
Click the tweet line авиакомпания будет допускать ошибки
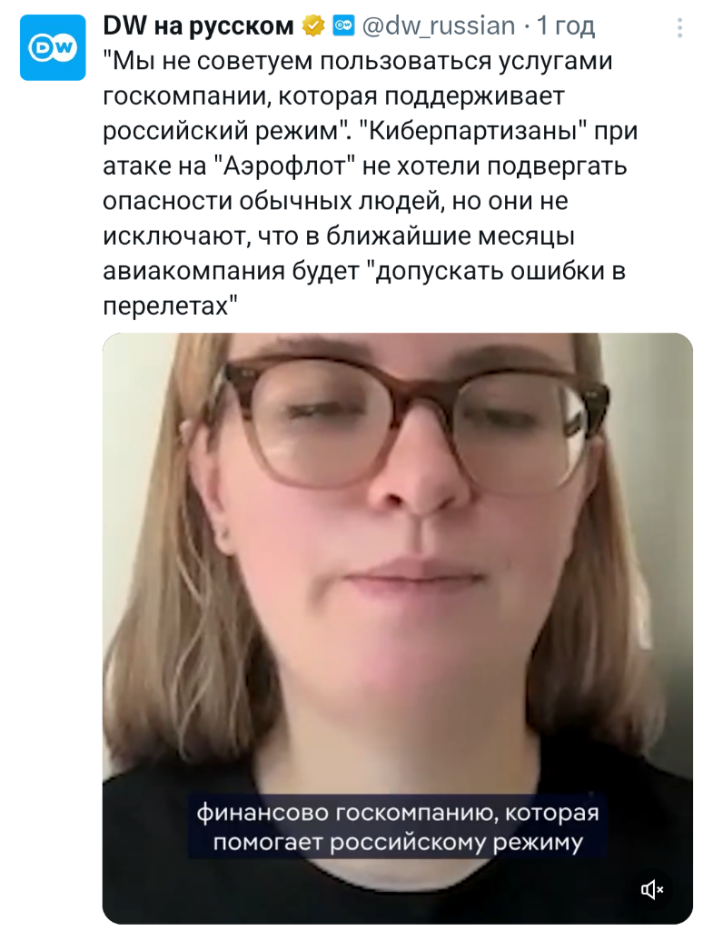364,271
